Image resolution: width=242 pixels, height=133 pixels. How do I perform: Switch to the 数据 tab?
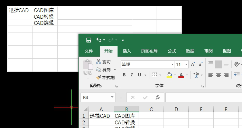(190, 51)
